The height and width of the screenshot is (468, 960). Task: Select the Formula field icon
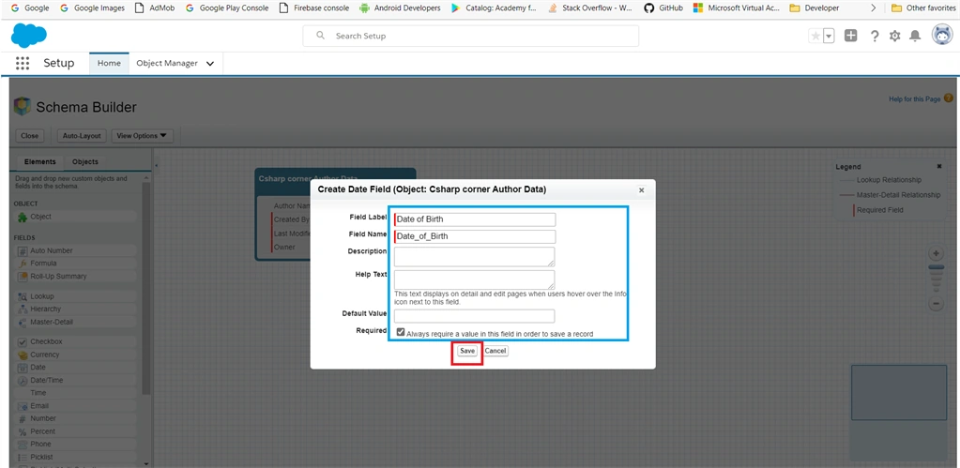(x=22, y=264)
